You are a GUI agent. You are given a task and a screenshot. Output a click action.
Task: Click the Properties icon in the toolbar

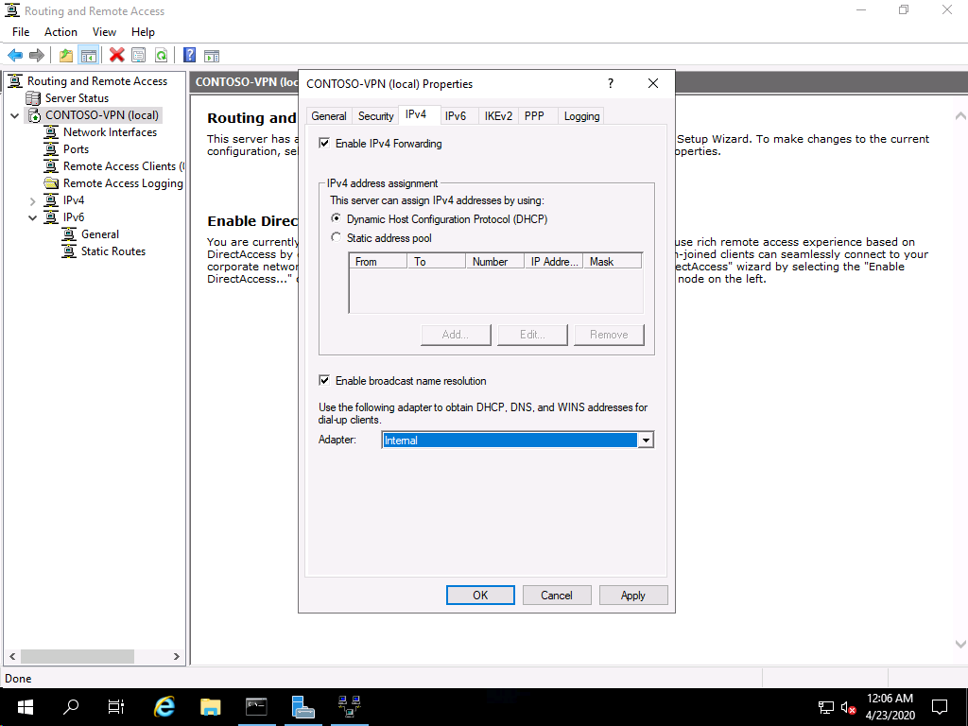click(139, 56)
